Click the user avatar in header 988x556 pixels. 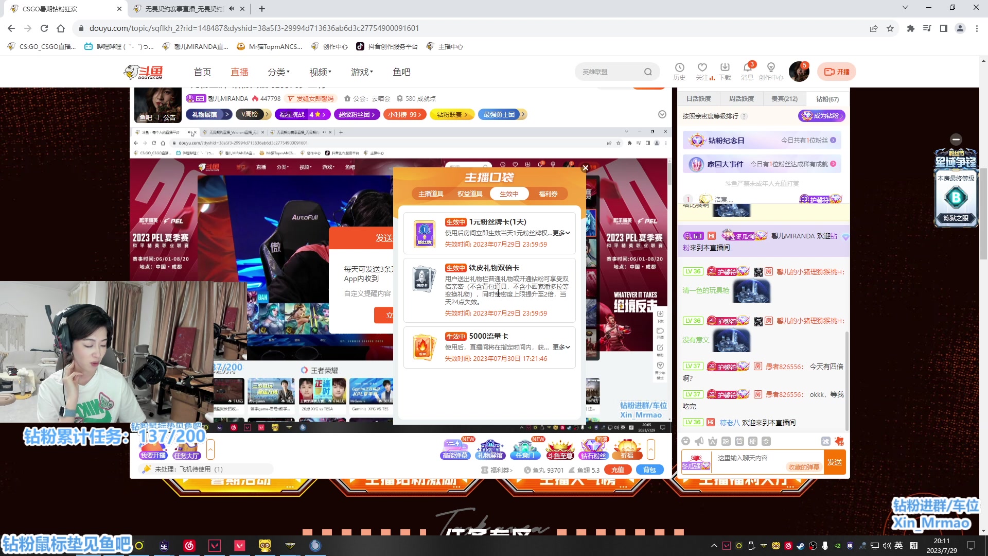coord(799,72)
